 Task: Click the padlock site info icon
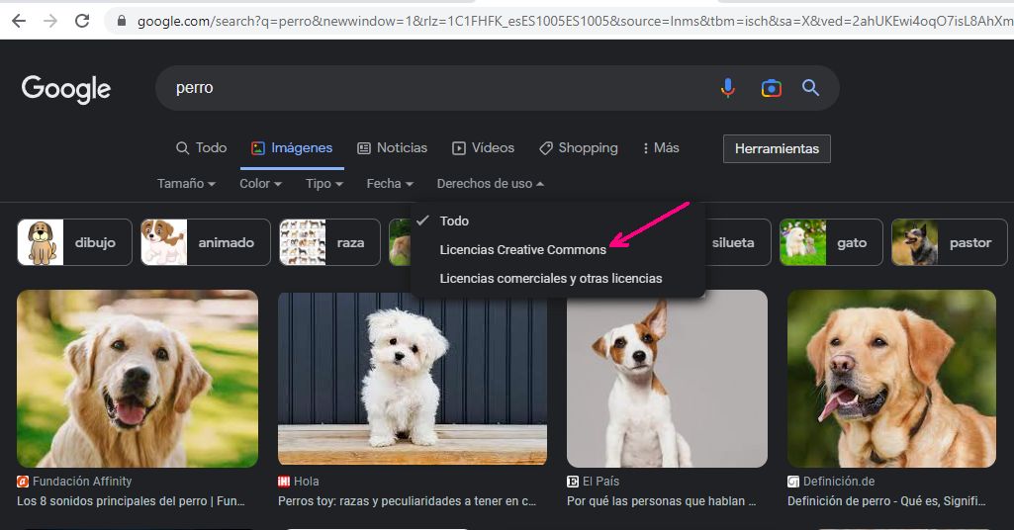121,21
